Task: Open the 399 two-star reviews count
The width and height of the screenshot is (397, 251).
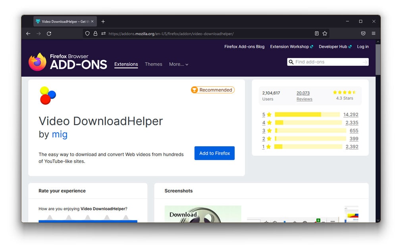Action: click(x=354, y=138)
